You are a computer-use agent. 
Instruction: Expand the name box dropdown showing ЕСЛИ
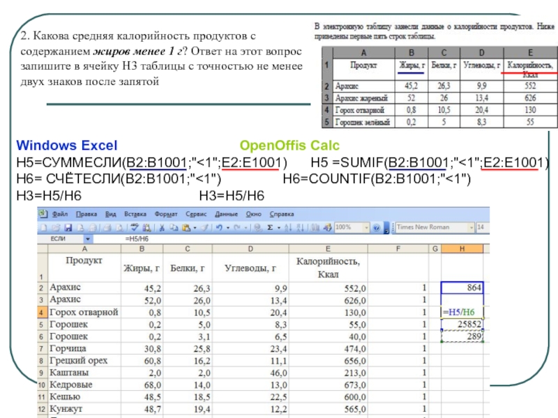[x=89, y=238]
